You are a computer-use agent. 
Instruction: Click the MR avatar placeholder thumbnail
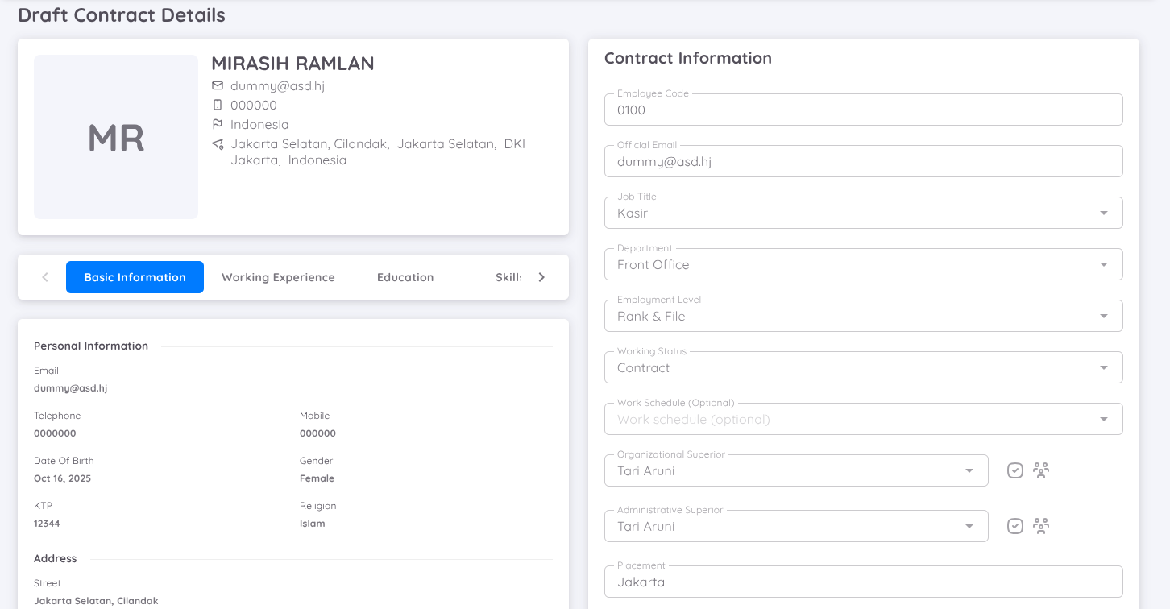(115, 137)
